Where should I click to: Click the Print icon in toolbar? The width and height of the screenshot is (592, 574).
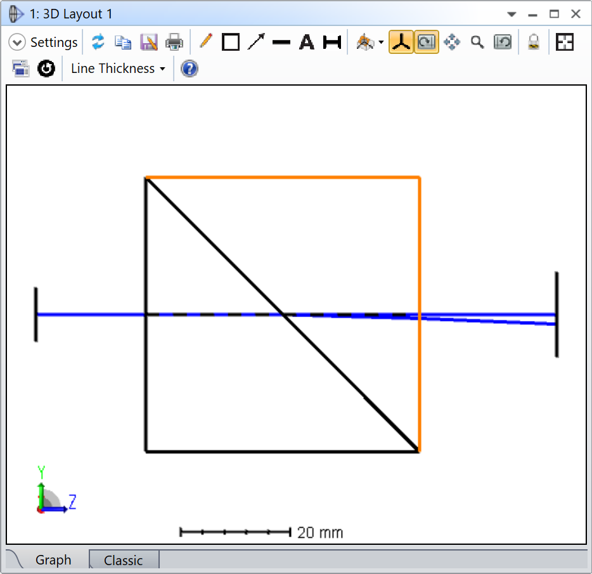click(x=174, y=42)
